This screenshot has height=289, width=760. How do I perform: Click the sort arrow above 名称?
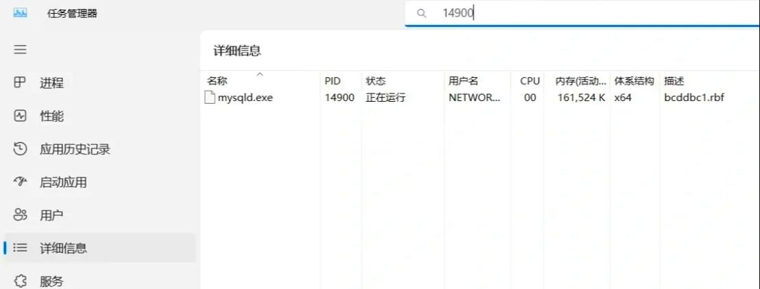[x=259, y=74]
